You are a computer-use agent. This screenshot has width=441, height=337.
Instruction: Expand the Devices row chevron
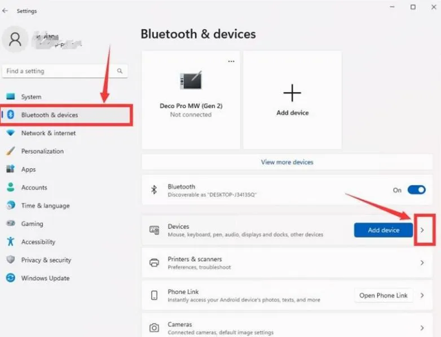point(422,230)
